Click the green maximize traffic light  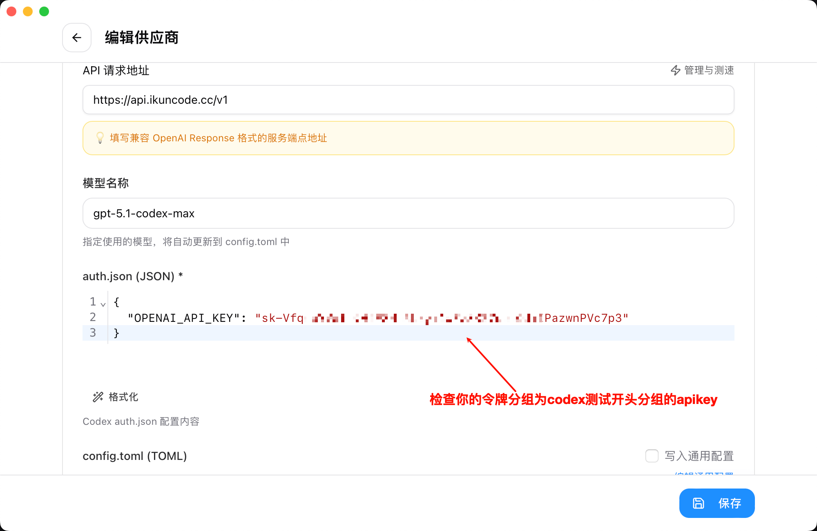43,11
